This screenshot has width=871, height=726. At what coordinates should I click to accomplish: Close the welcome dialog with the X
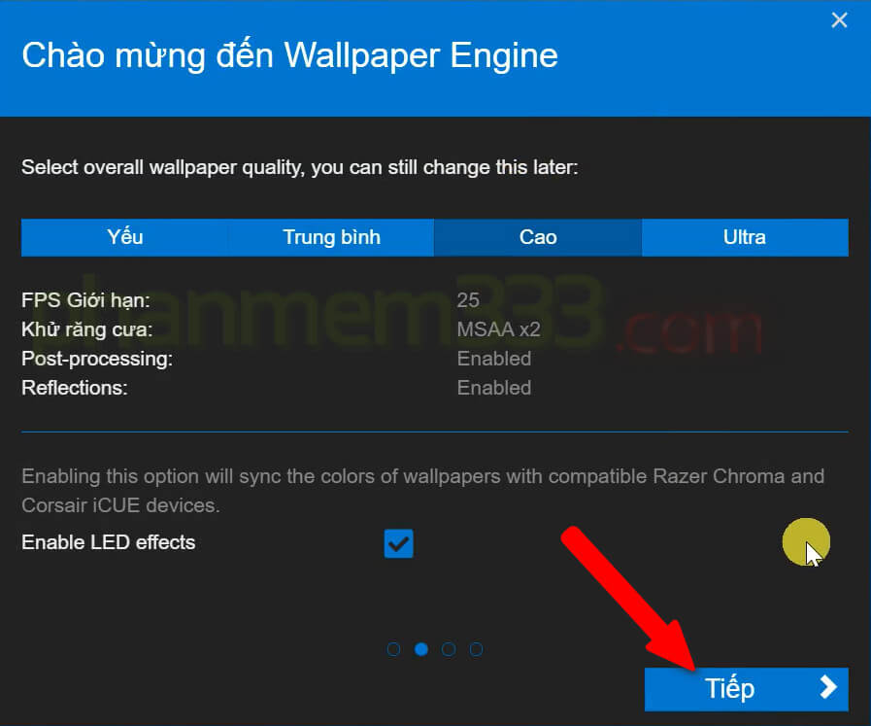point(839,20)
